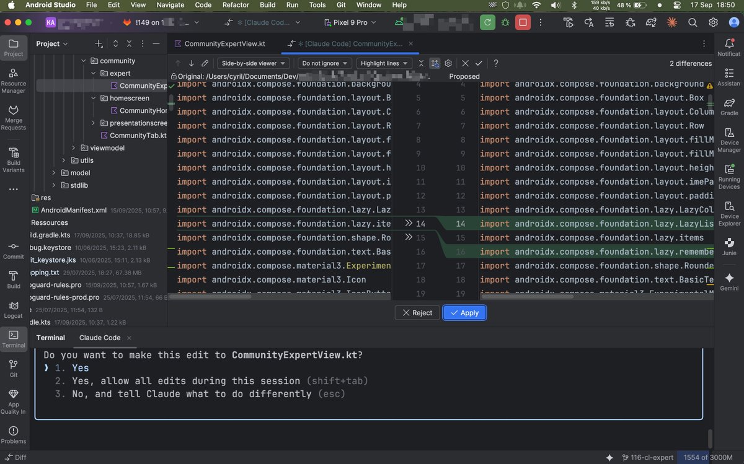The height and width of the screenshot is (464, 744).
Task: Accept change at line 15 arrows
Action: [409, 237]
